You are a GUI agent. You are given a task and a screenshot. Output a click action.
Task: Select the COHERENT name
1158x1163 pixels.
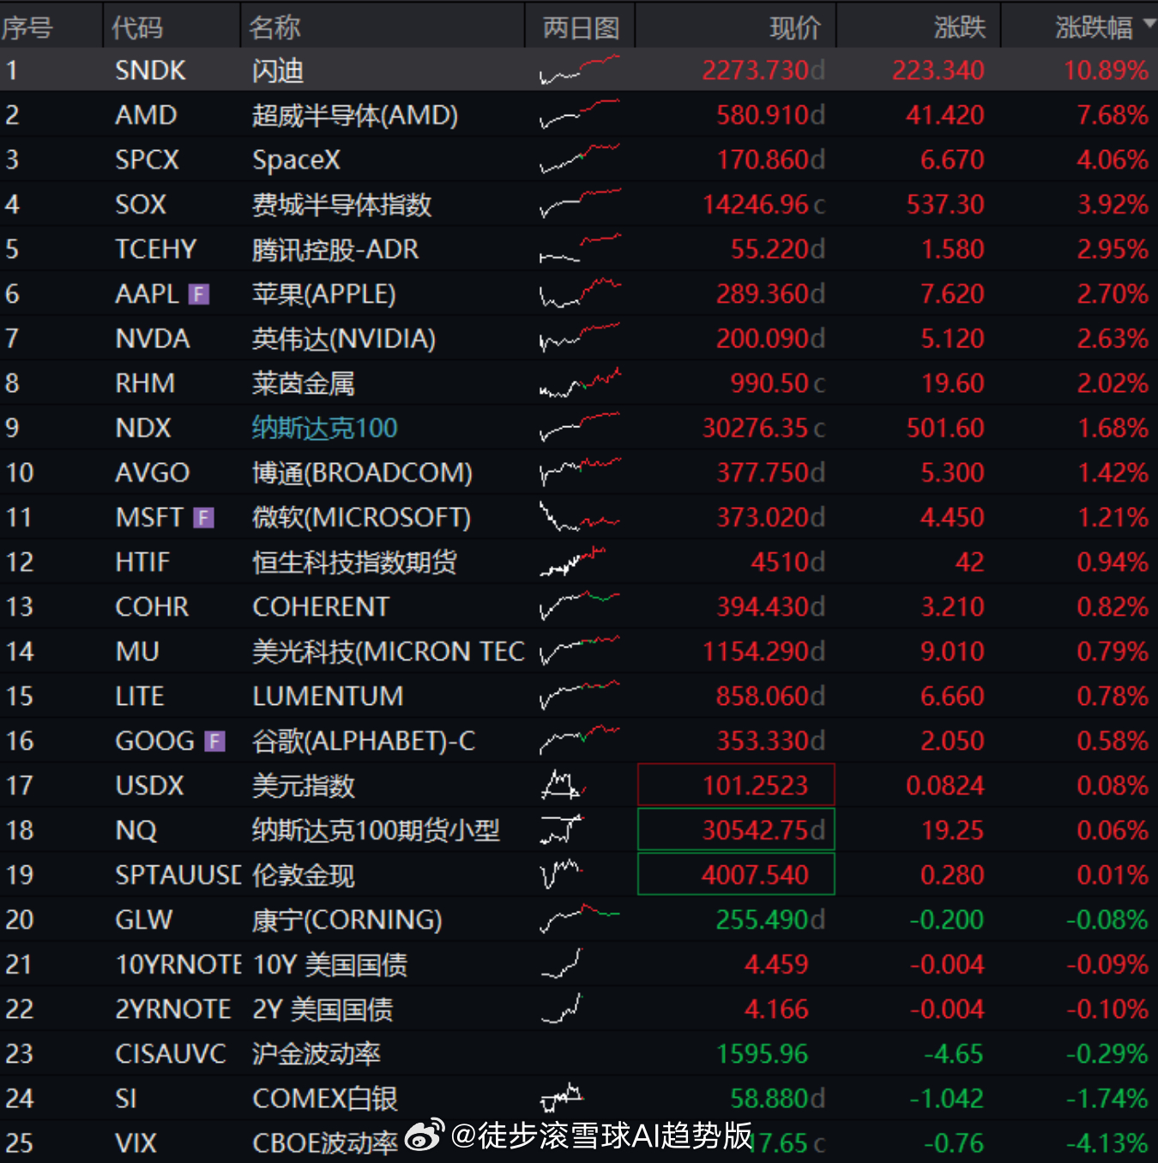pos(321,606)
